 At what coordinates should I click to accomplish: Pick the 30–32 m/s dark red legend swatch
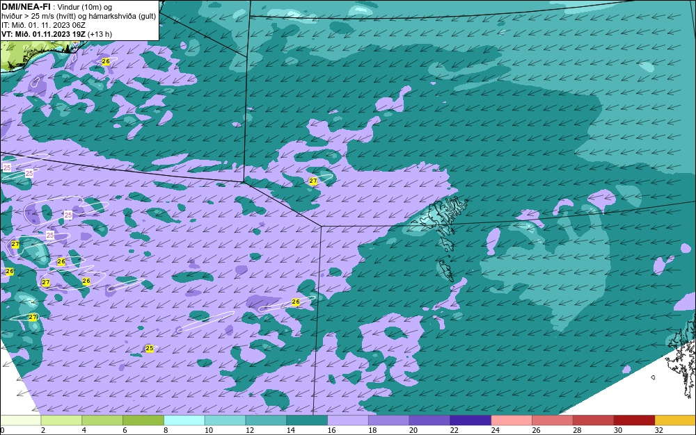pyautogui.click(x=634, y=420)
